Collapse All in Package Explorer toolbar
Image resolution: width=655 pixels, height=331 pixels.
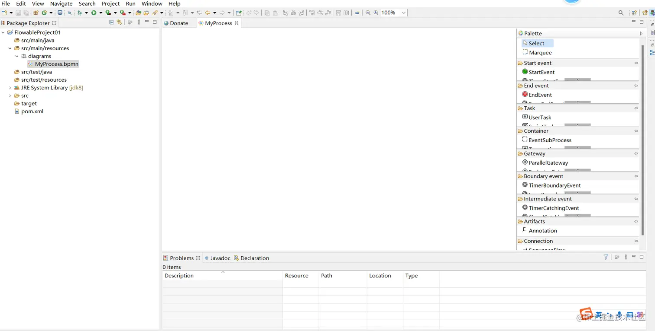coord(111,22)
